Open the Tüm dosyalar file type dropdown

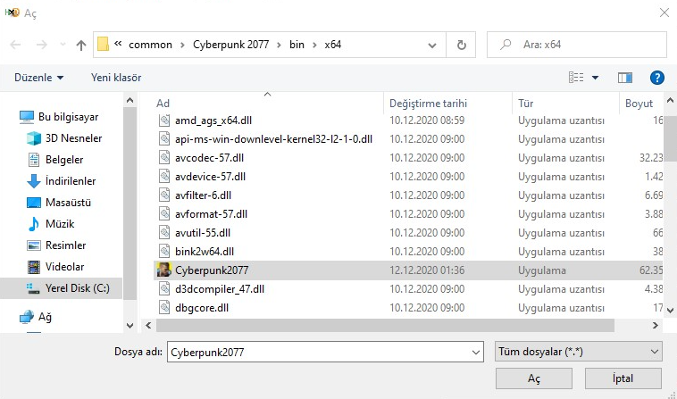[579, 352]
